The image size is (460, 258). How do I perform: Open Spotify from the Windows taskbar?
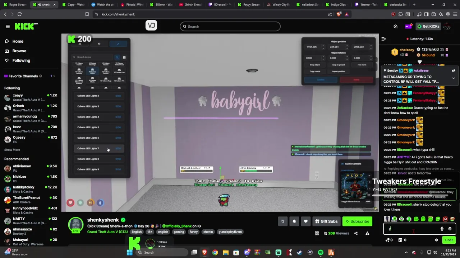click(x=321, y=252)
